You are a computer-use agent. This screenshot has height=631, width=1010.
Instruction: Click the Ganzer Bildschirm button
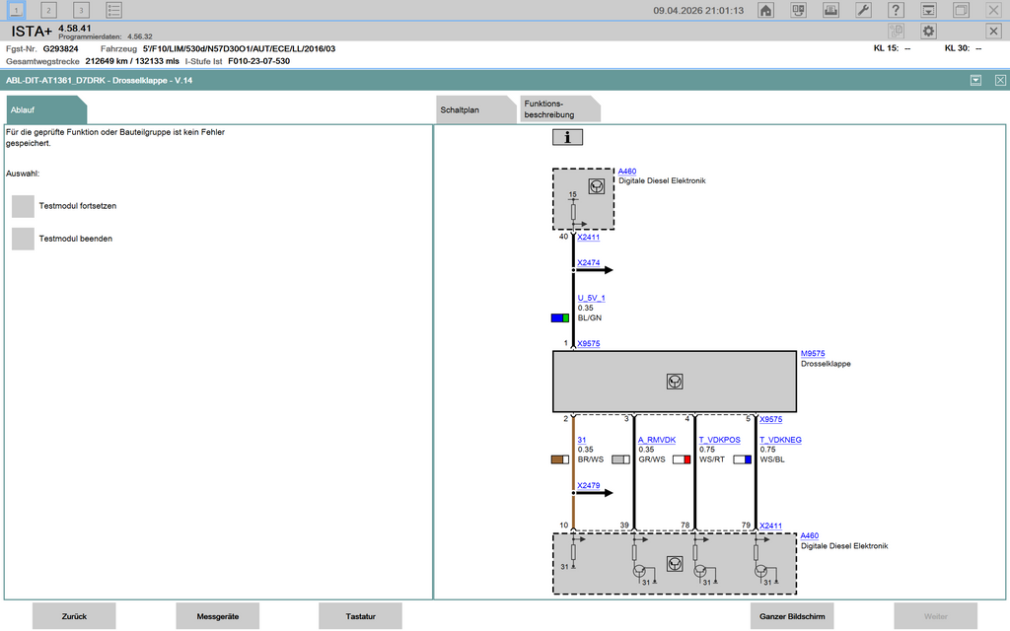point(793,616)
